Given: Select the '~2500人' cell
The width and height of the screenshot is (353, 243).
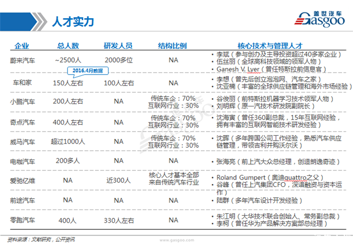Looking at the screenshot, I should point(68,60).
